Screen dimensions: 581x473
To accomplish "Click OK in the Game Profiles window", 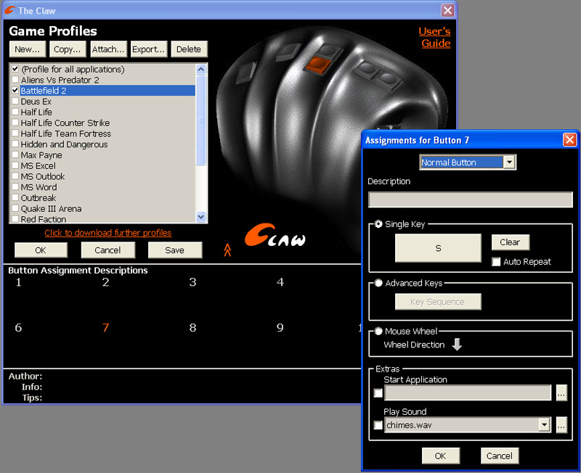I will pos(41,250).
